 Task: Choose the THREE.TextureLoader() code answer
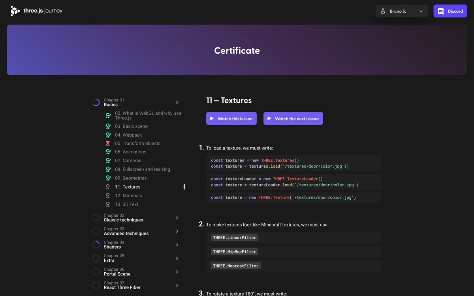tap(294, 182)
